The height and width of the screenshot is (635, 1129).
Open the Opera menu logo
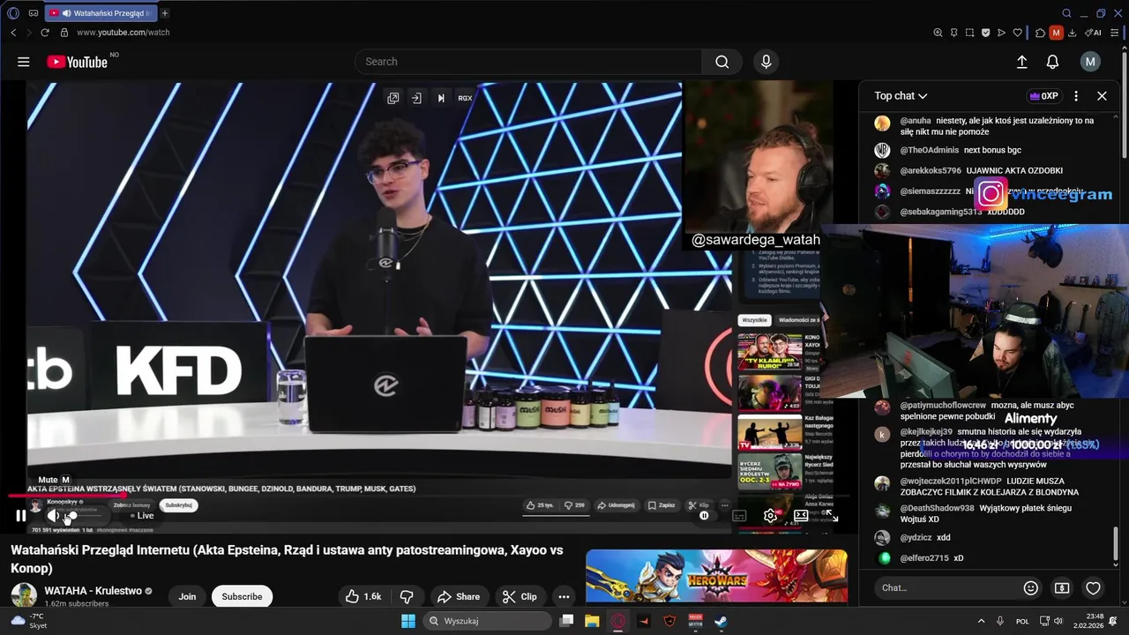tap(12, 13)
